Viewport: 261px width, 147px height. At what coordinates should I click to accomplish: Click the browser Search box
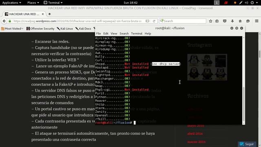183,21
